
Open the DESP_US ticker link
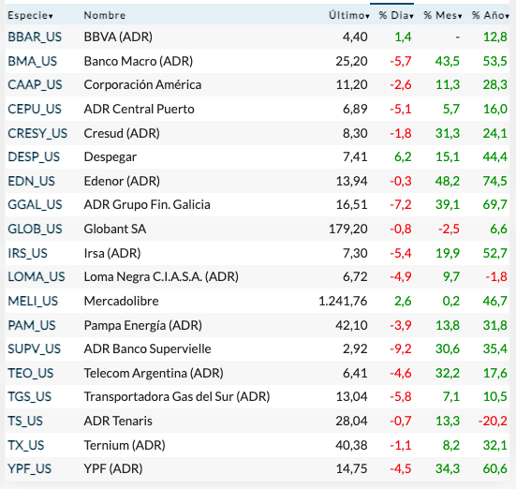34,156
